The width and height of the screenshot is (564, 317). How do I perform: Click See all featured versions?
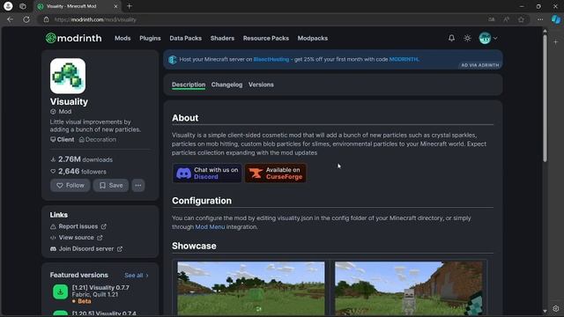tap(137, 276)
